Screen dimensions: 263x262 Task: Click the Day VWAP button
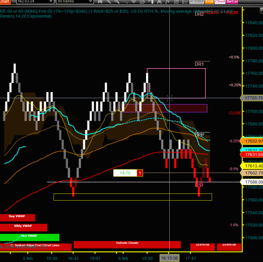click(17, 217)
